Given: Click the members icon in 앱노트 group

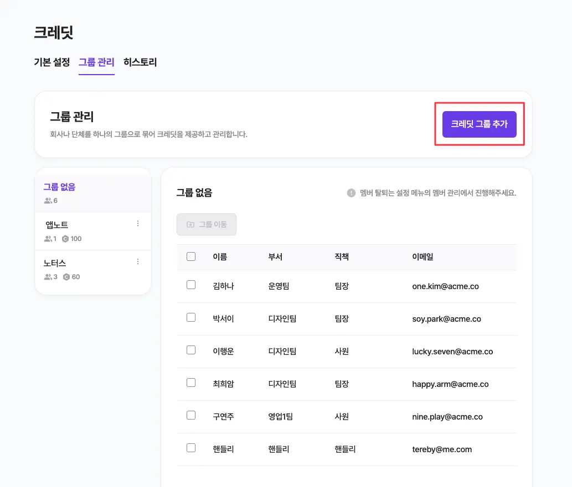Looking at the screenshot, I should tap(48, 239).
